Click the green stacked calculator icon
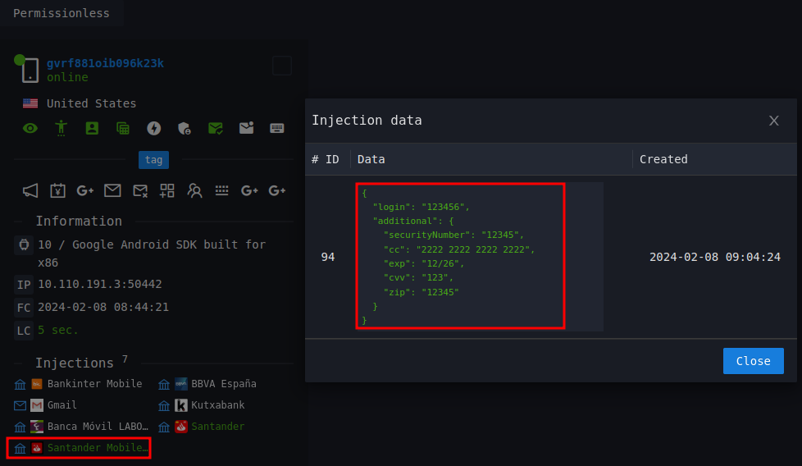Image resolution: width=802 pixels, height=466 pixels. click(123, 128)
